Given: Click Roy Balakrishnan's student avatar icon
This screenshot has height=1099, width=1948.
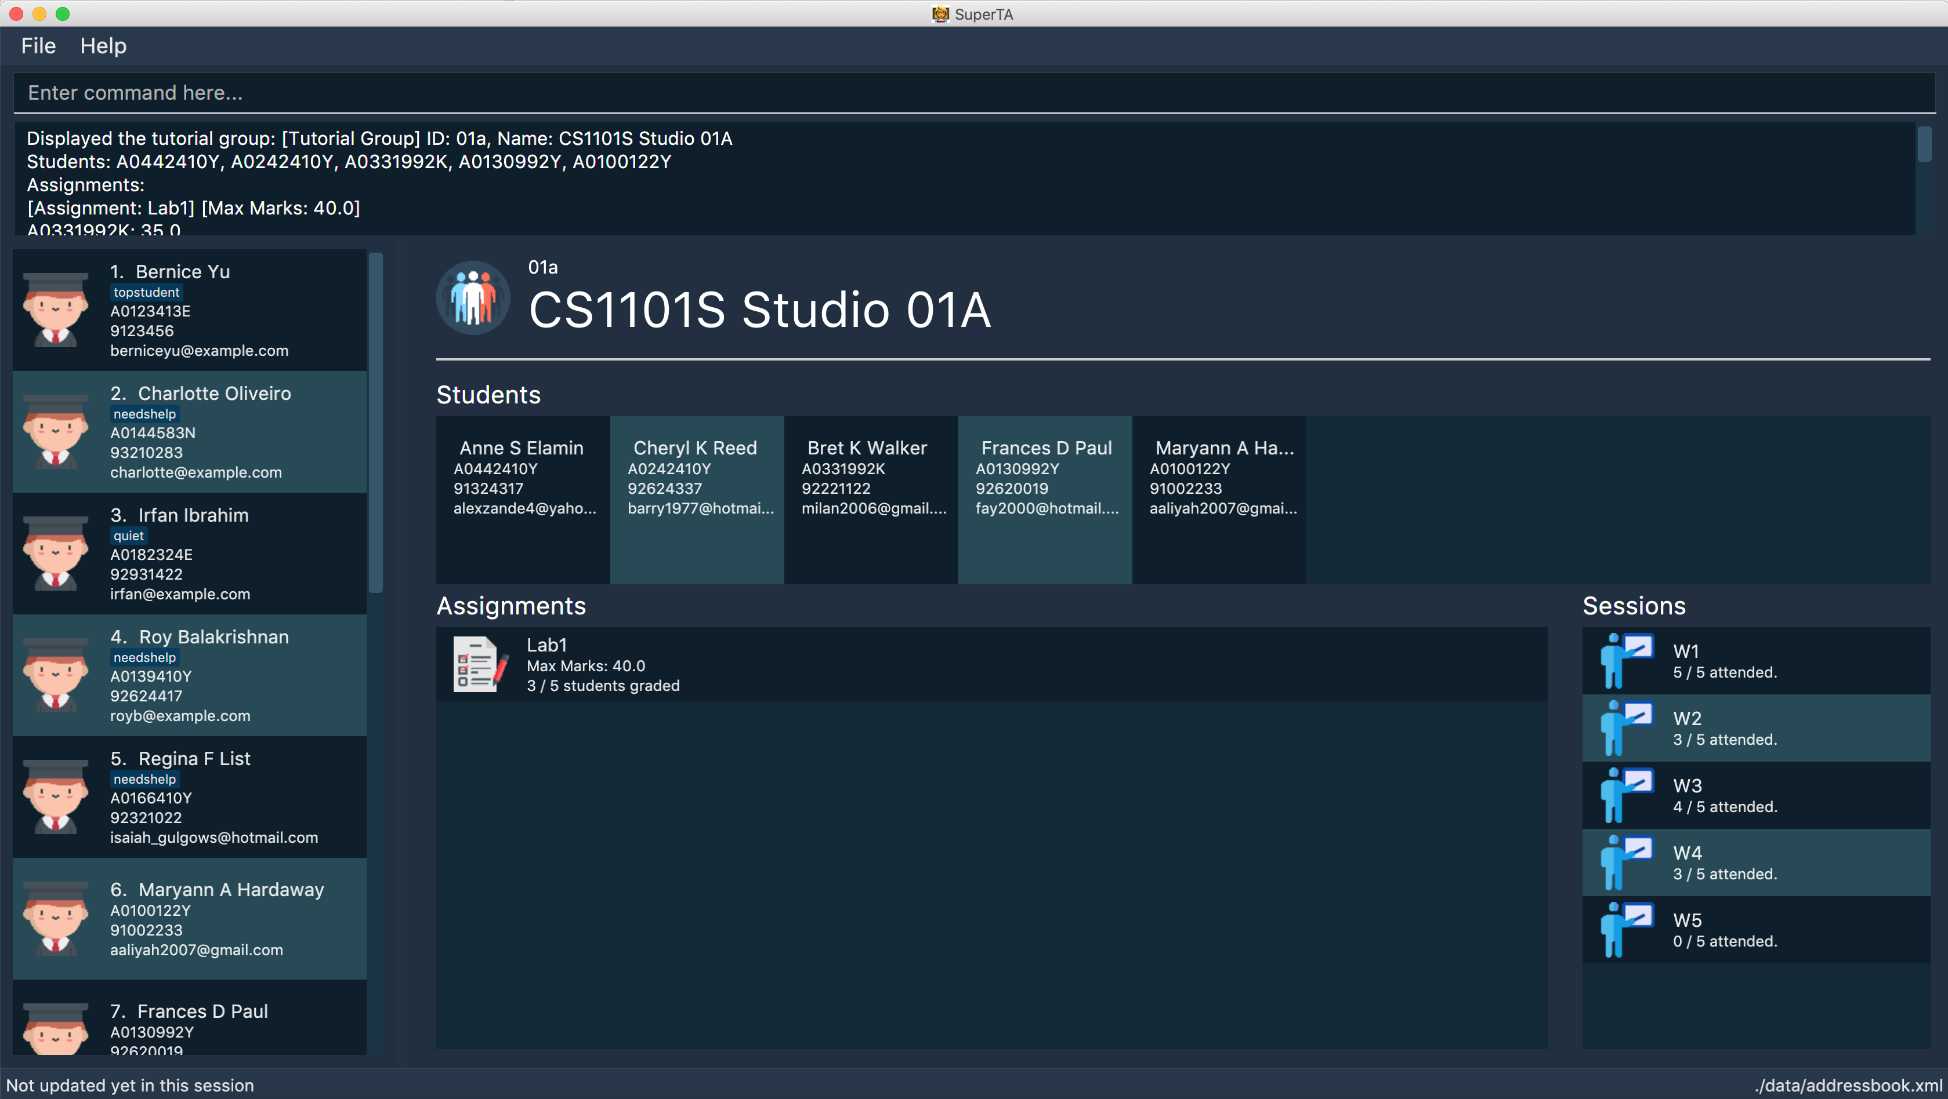Looking at the screenshot, I should tap(55, 676).
